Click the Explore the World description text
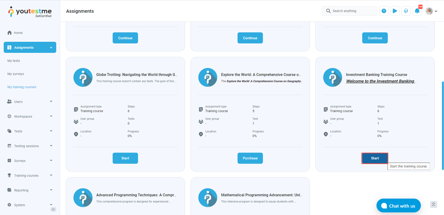The width and height of the screenshot is (444, 215). (x=262, y=81)
